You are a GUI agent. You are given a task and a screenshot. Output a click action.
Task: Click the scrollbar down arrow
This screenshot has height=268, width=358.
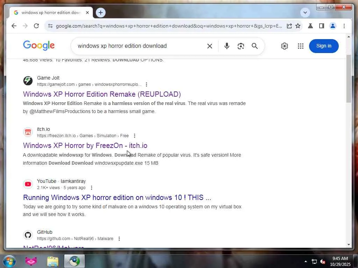tap(349, 245)
